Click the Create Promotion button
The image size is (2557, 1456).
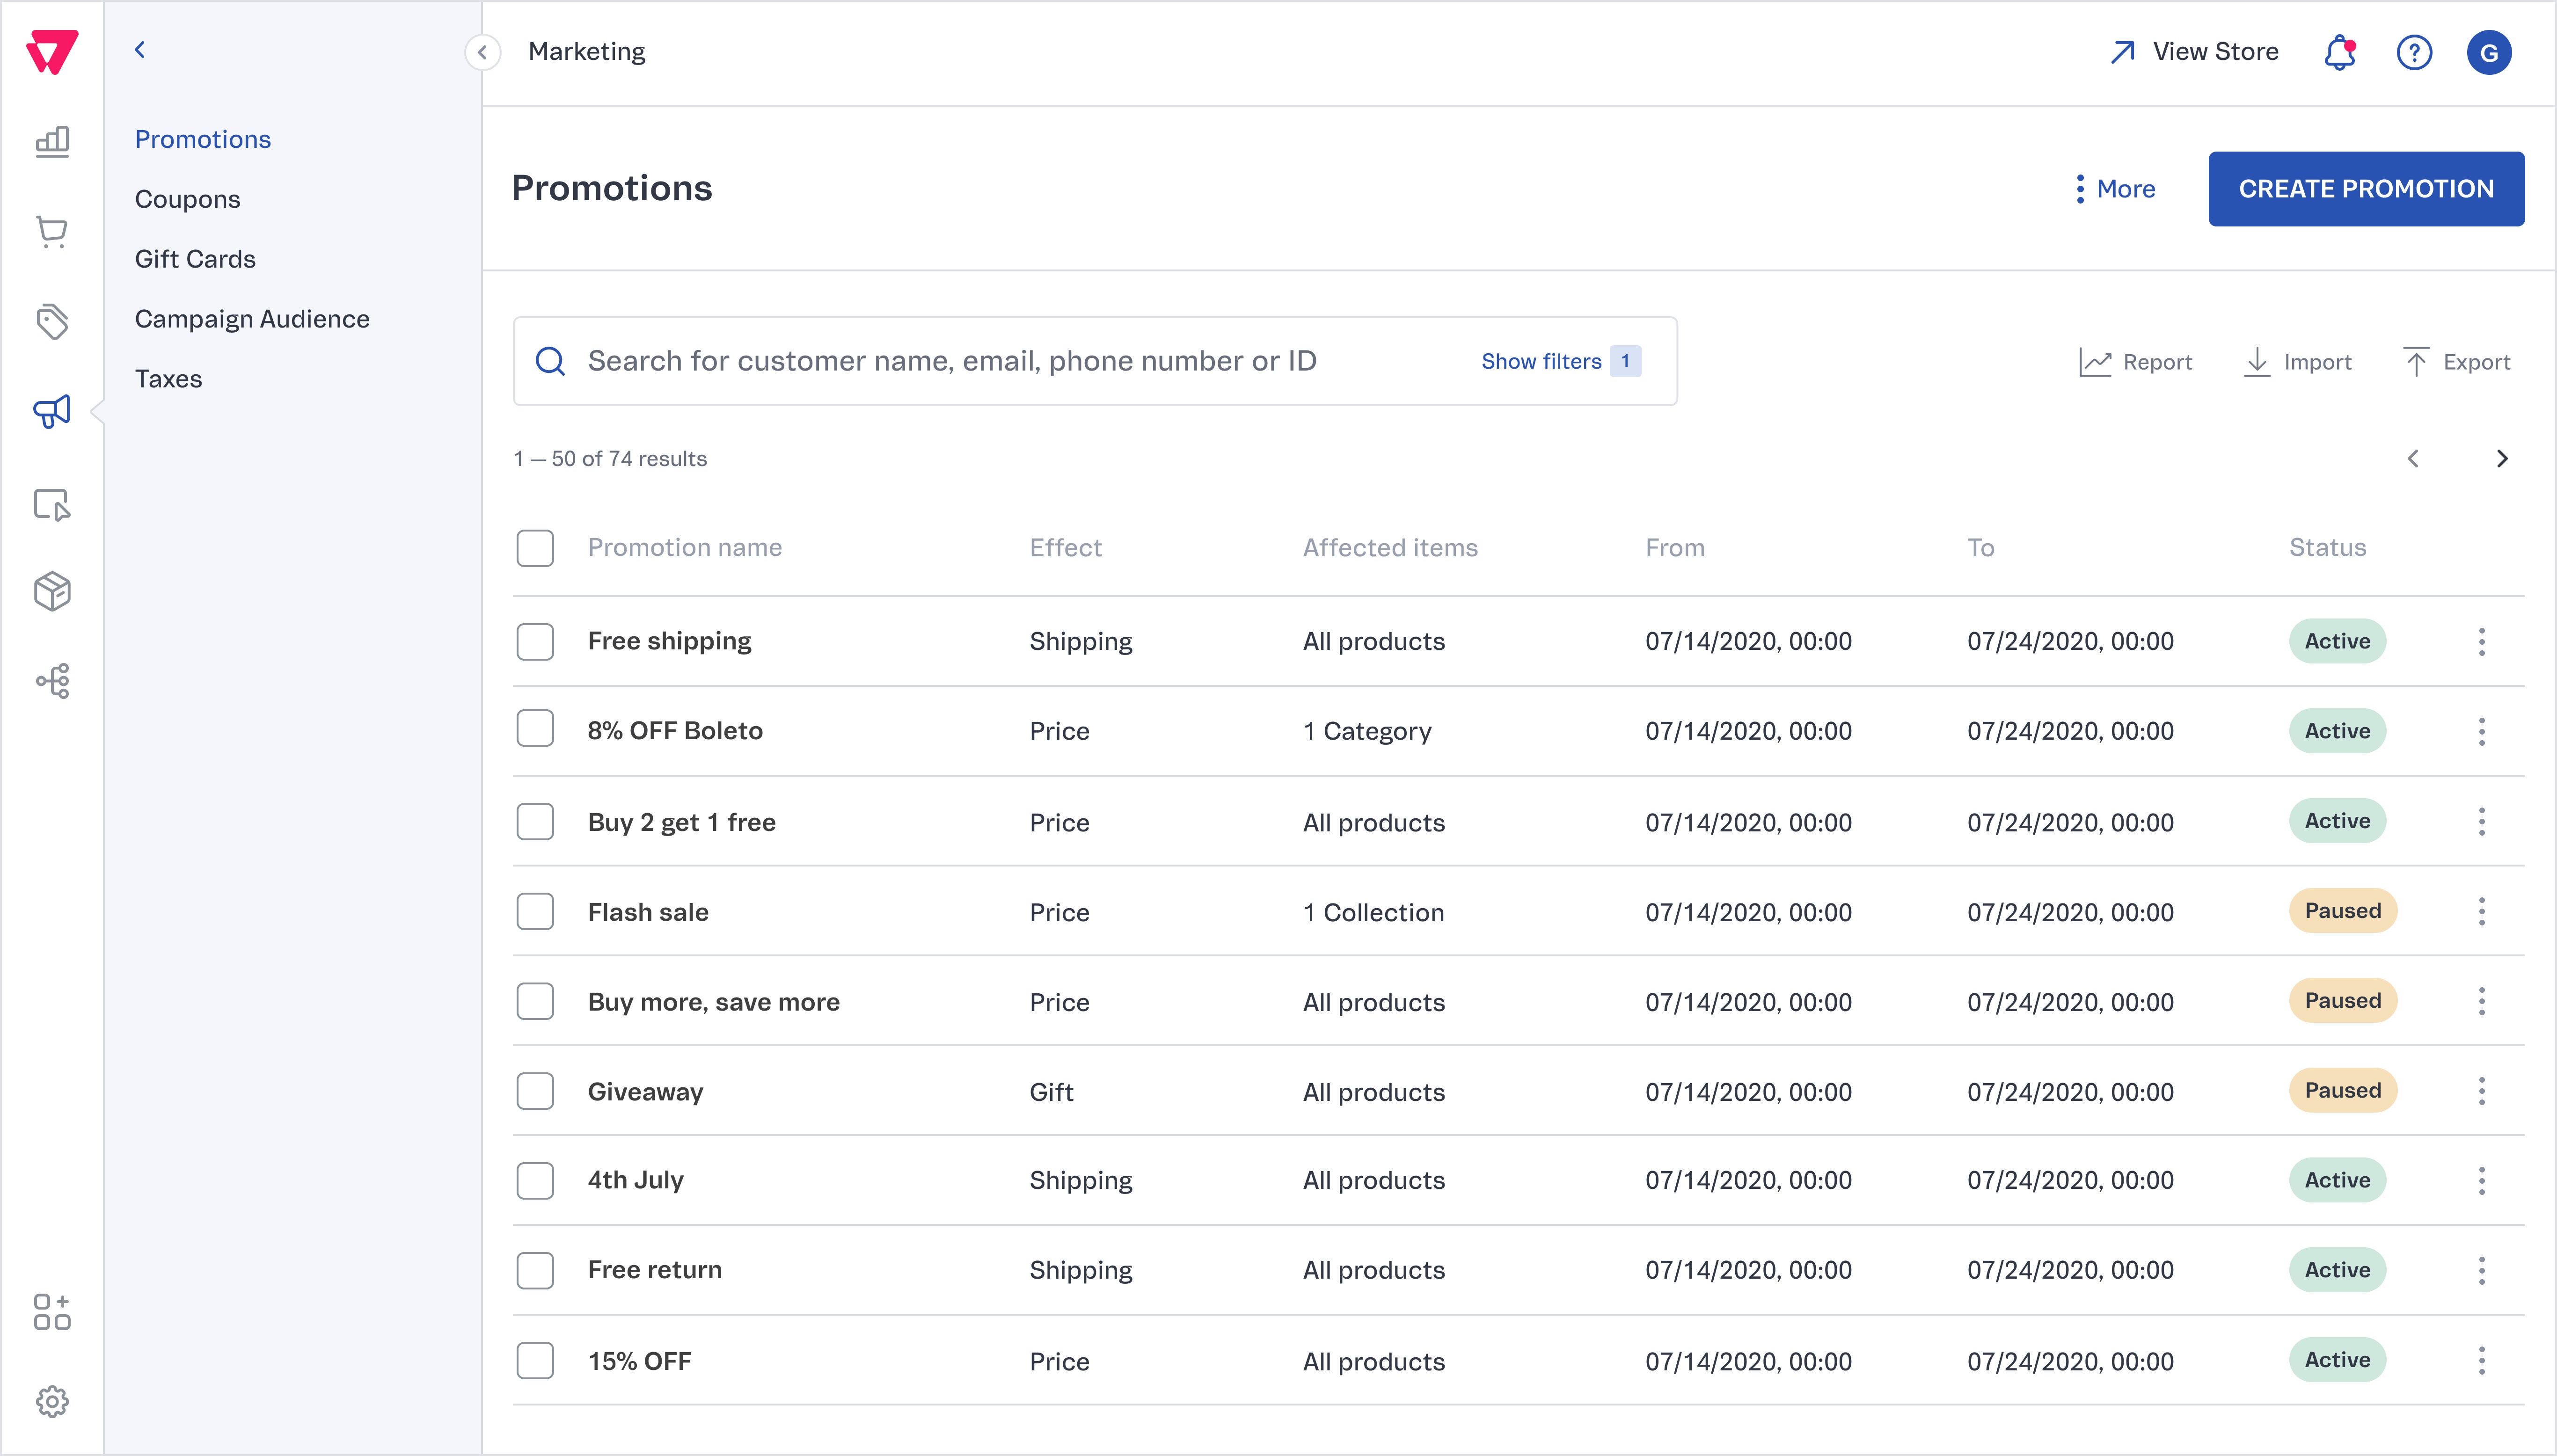pos(2365,189)
